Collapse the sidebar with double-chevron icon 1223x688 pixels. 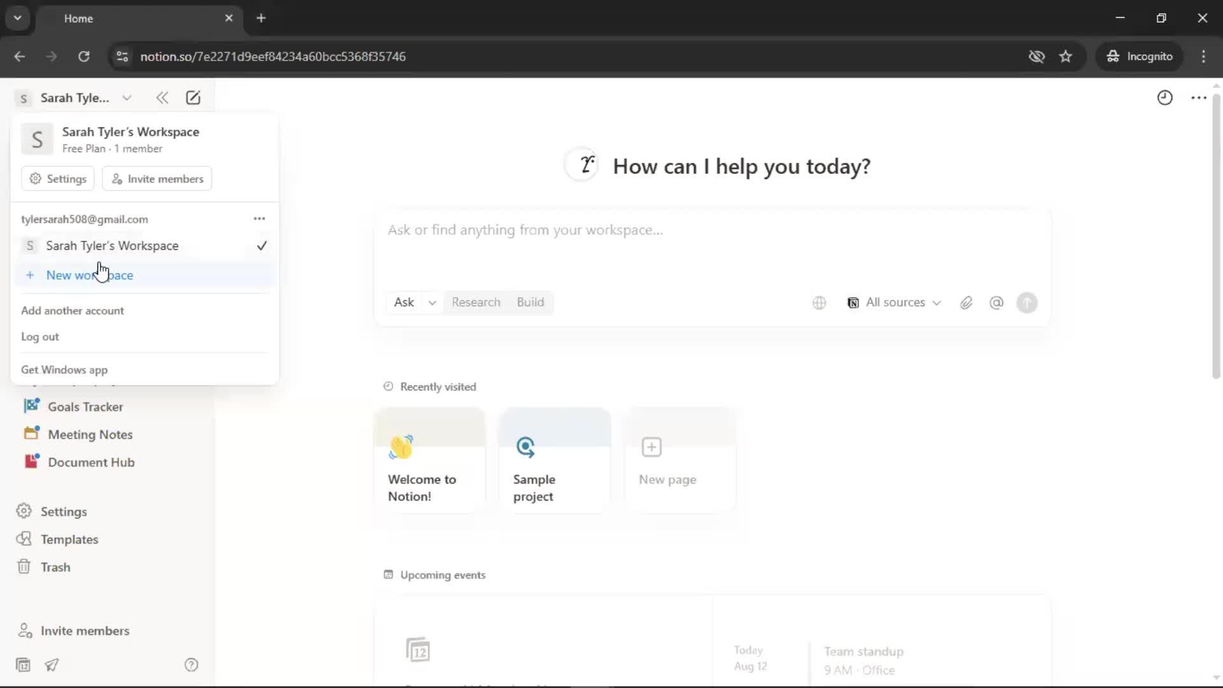click(162, 97)
